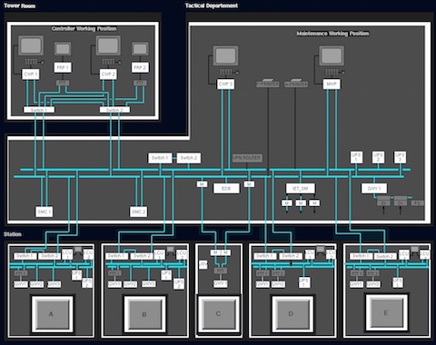Click the small computer icon in Station E

414,250
